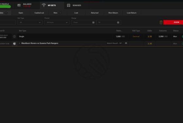Click the red Show button
Screen dimensions: 183x123
173,22
